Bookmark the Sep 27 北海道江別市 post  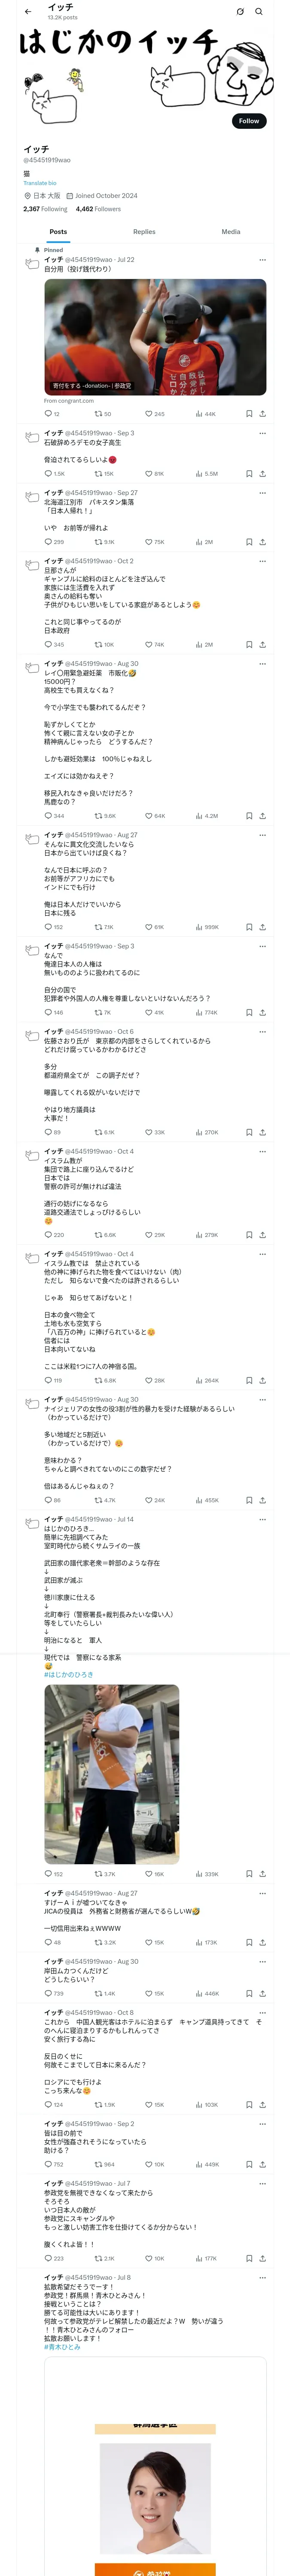coord(249,542)
